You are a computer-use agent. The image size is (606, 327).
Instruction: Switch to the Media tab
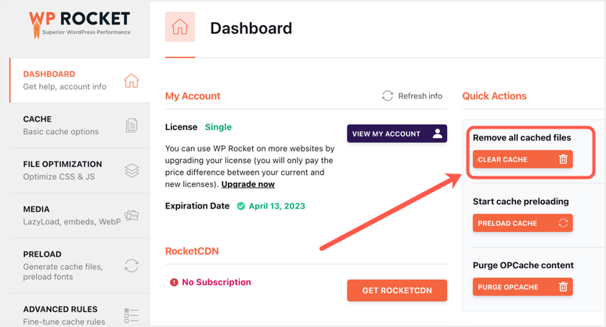[63, 216]
